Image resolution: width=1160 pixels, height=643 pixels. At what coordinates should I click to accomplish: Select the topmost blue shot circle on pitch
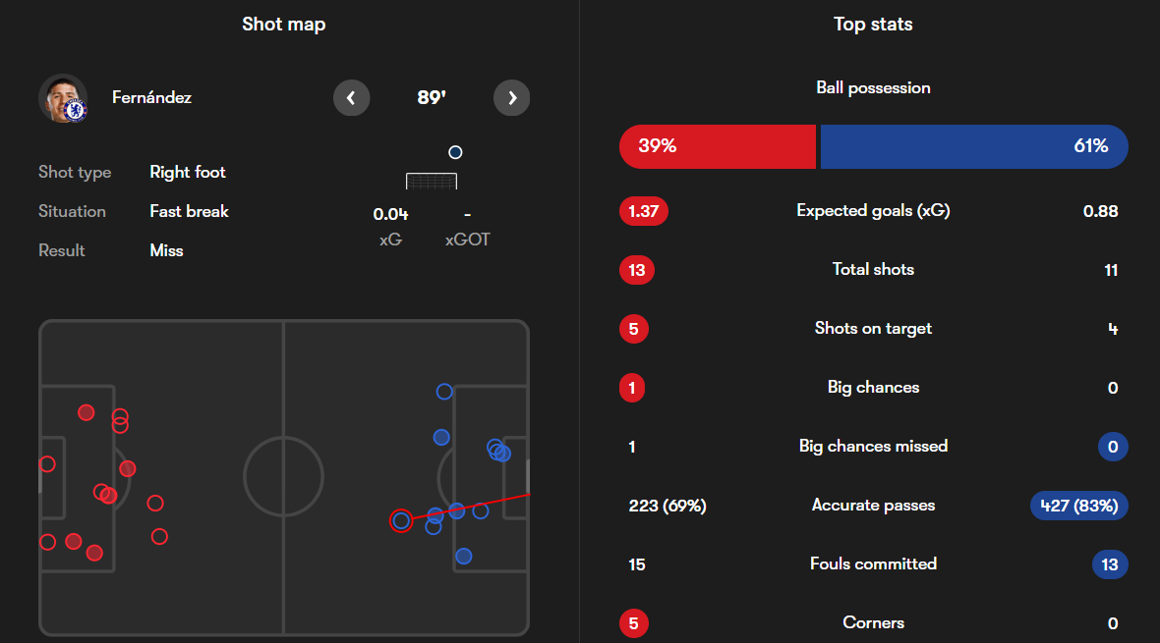coord(444,392)
